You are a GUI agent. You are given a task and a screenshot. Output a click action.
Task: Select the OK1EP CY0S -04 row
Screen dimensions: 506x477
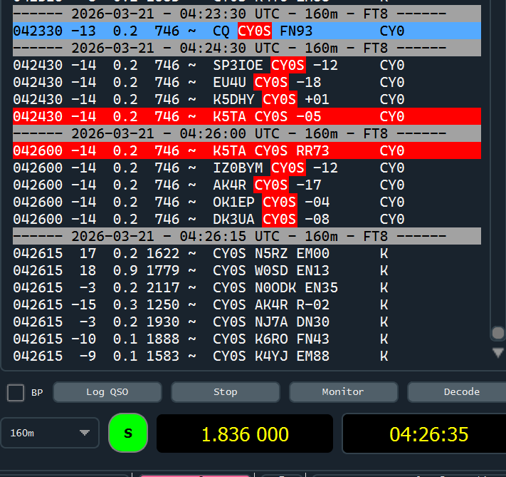click(x=247, y=202)
